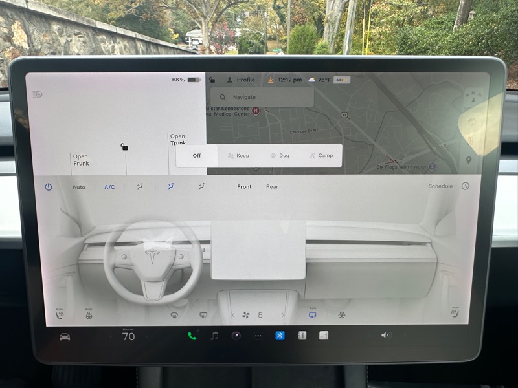
Task: Select Dog mode option
Action: pos(279,156)
